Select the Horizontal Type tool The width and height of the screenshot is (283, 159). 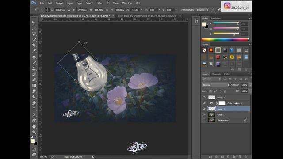point(34,109)
